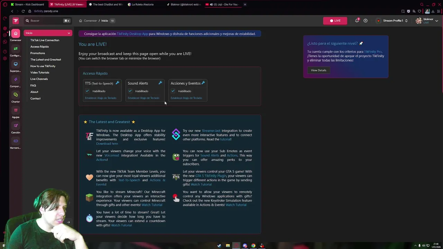Open the Streamer.bot link
This screenshot has height=249, width=443.
[211, 131]
